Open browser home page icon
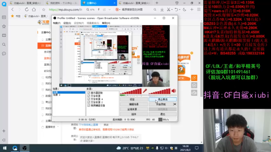This screenshot has width=271, height=152. coord(34,9)
